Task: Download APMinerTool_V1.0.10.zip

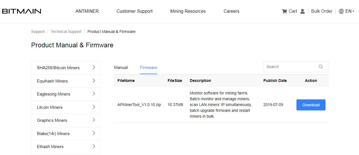Action: 311,105
